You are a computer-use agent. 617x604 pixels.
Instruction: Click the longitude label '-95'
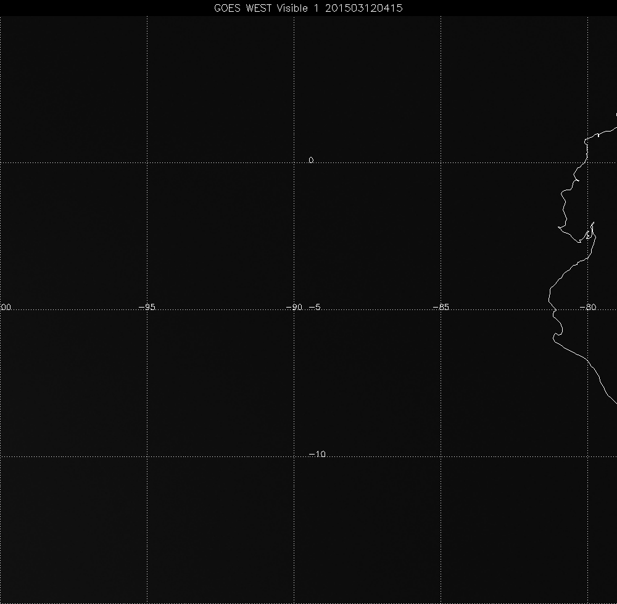[147, 307]
